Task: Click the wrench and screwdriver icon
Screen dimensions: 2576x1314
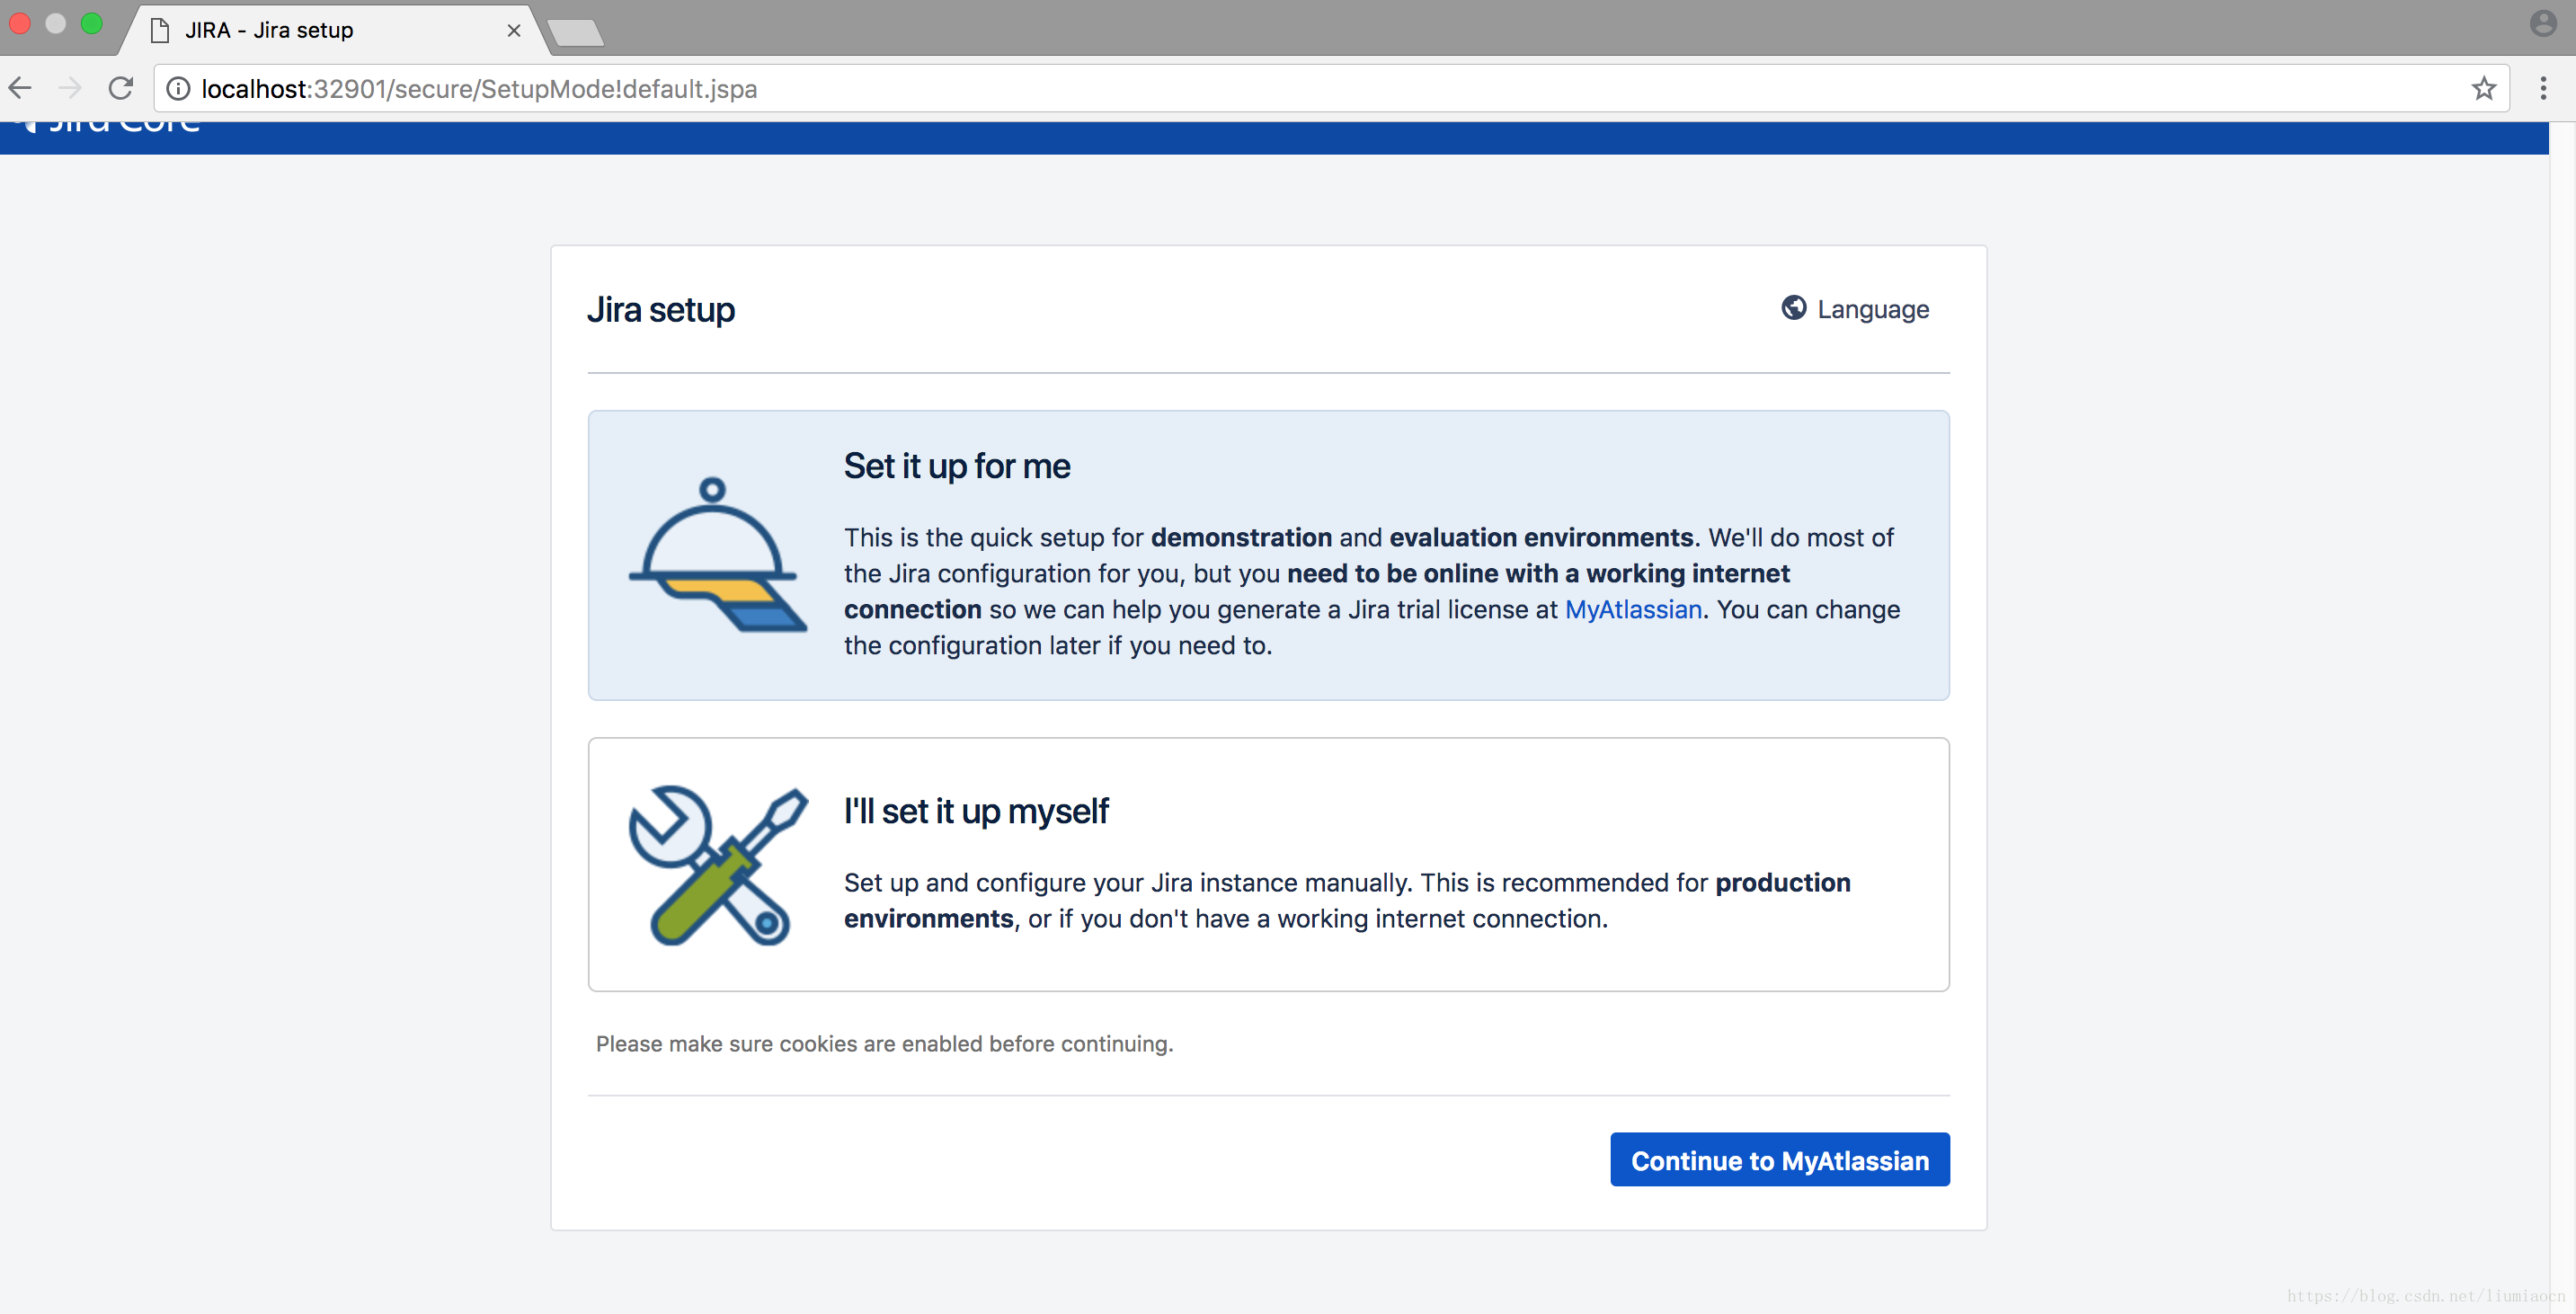Action: pyautogui.click(x=717, y=865)
